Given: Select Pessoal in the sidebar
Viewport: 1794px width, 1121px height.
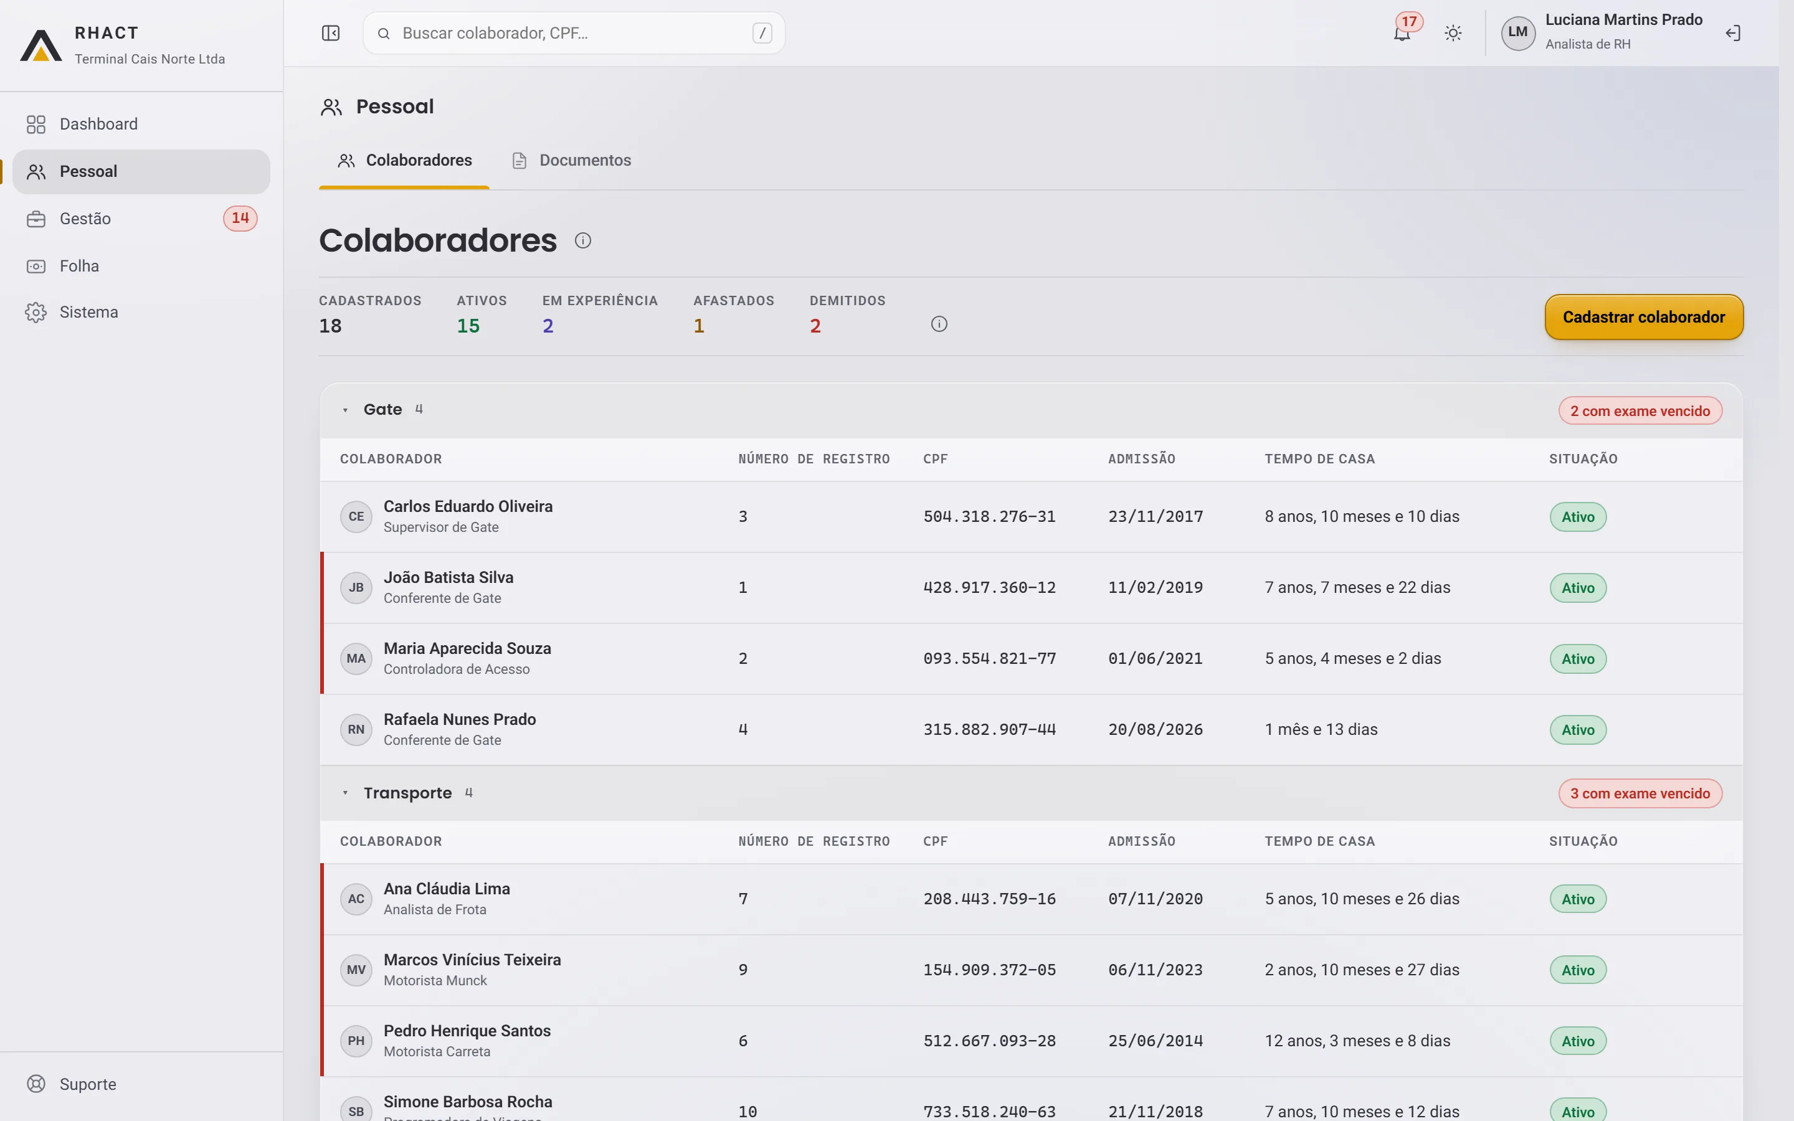Looking at the screenshot, I should click(x=141, y=171).
